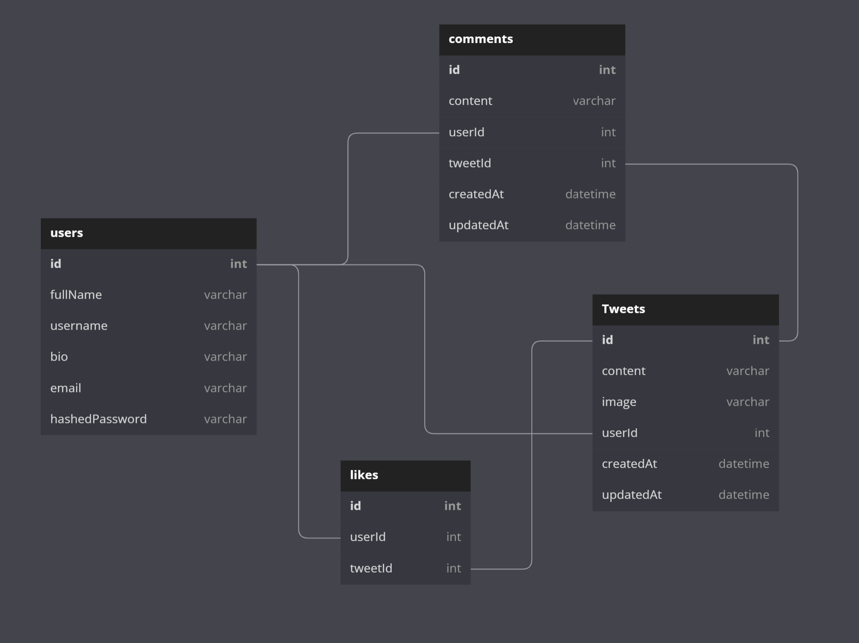Click the content row in Tweets table
This screenshot has height=643, width=859.
pyautogui.click(x=685, y=371)
